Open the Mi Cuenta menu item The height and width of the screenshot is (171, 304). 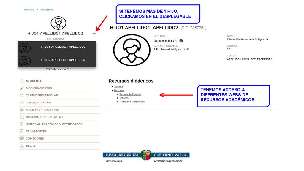pos(34,81)
